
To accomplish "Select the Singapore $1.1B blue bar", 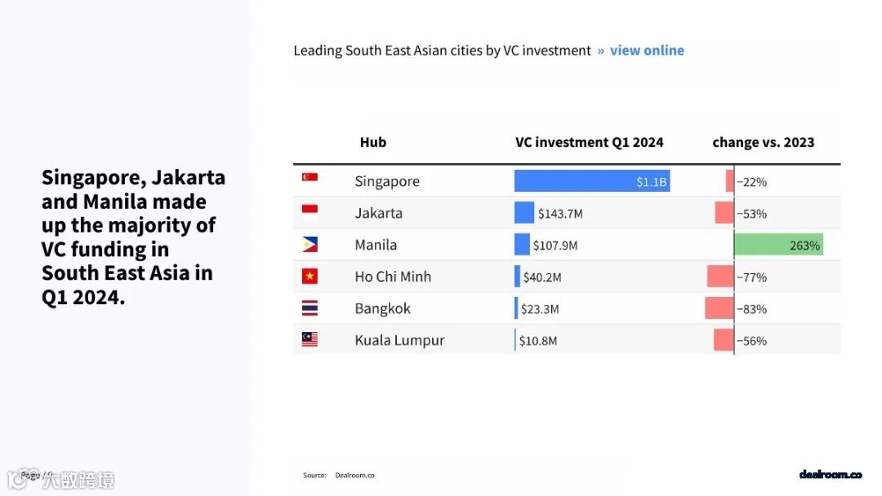I will pos(592,181).
